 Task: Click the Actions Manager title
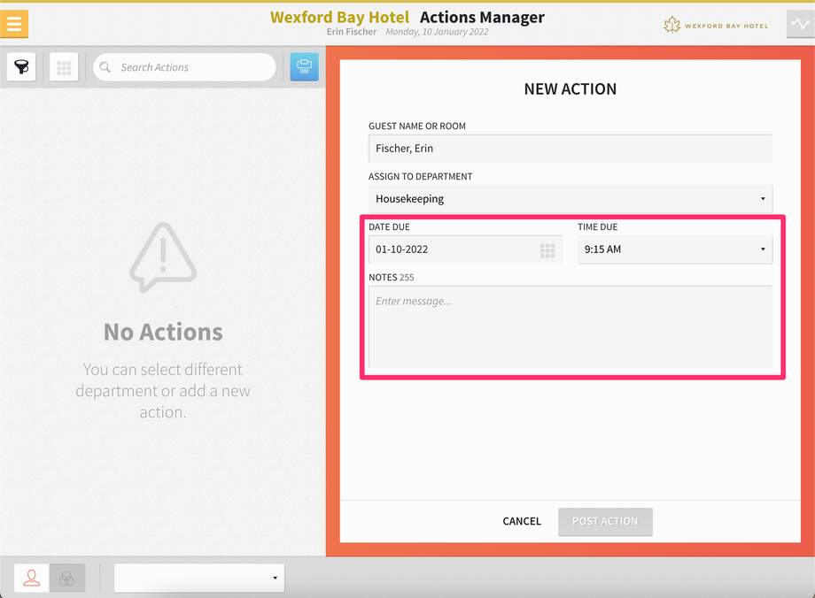[482, 17]
